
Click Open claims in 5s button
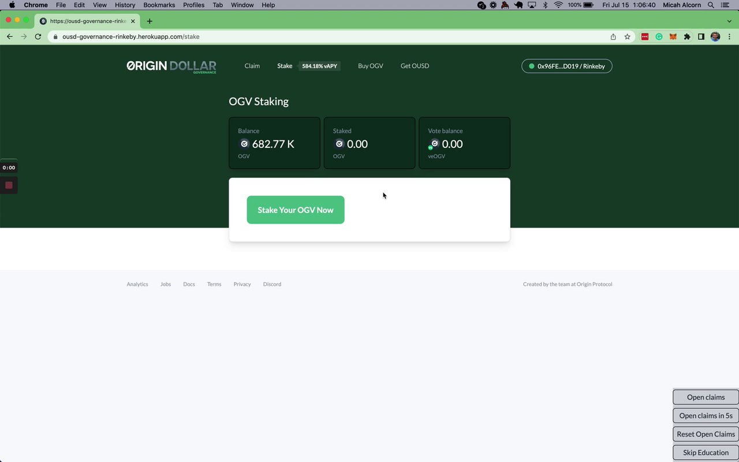coord(706,416)
